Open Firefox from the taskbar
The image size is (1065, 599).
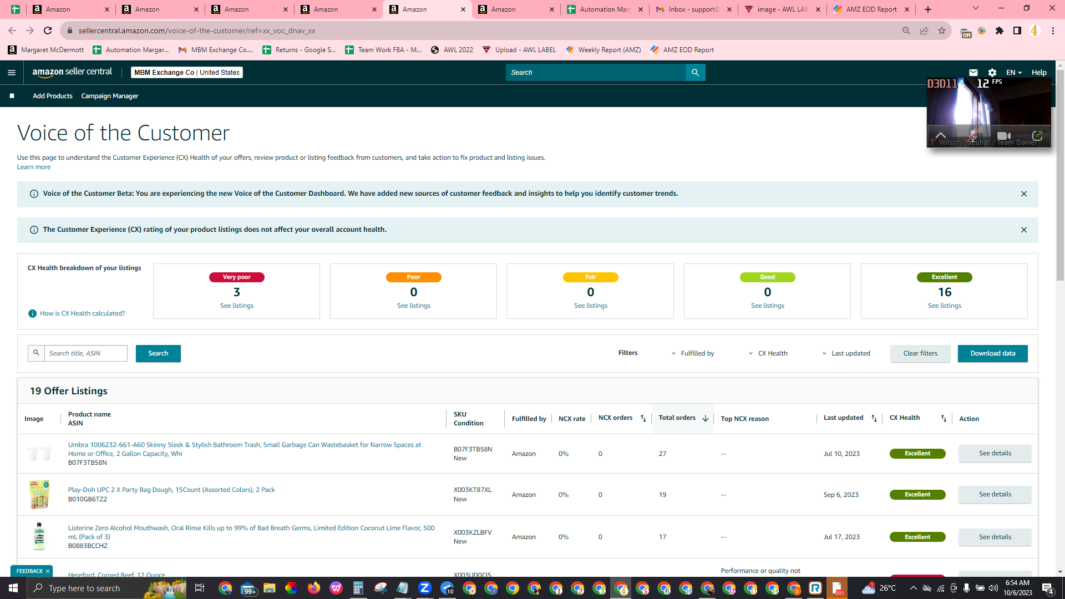pyautogui.click(x=314, y=588)
